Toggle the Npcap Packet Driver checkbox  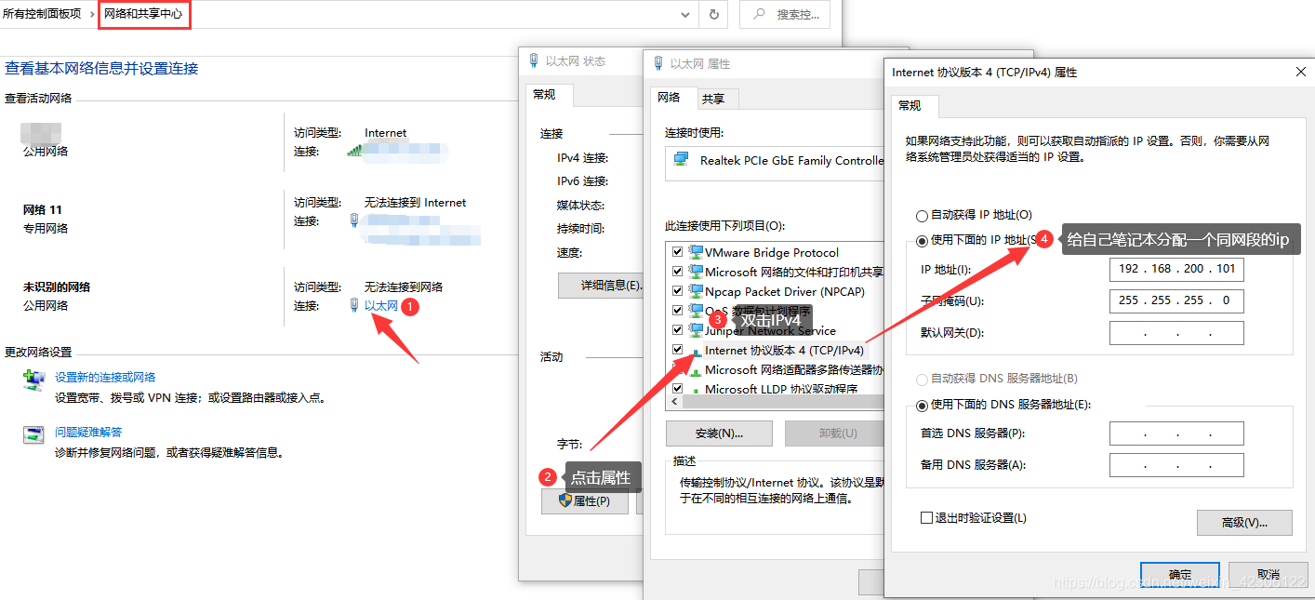(x=678, y=291)
